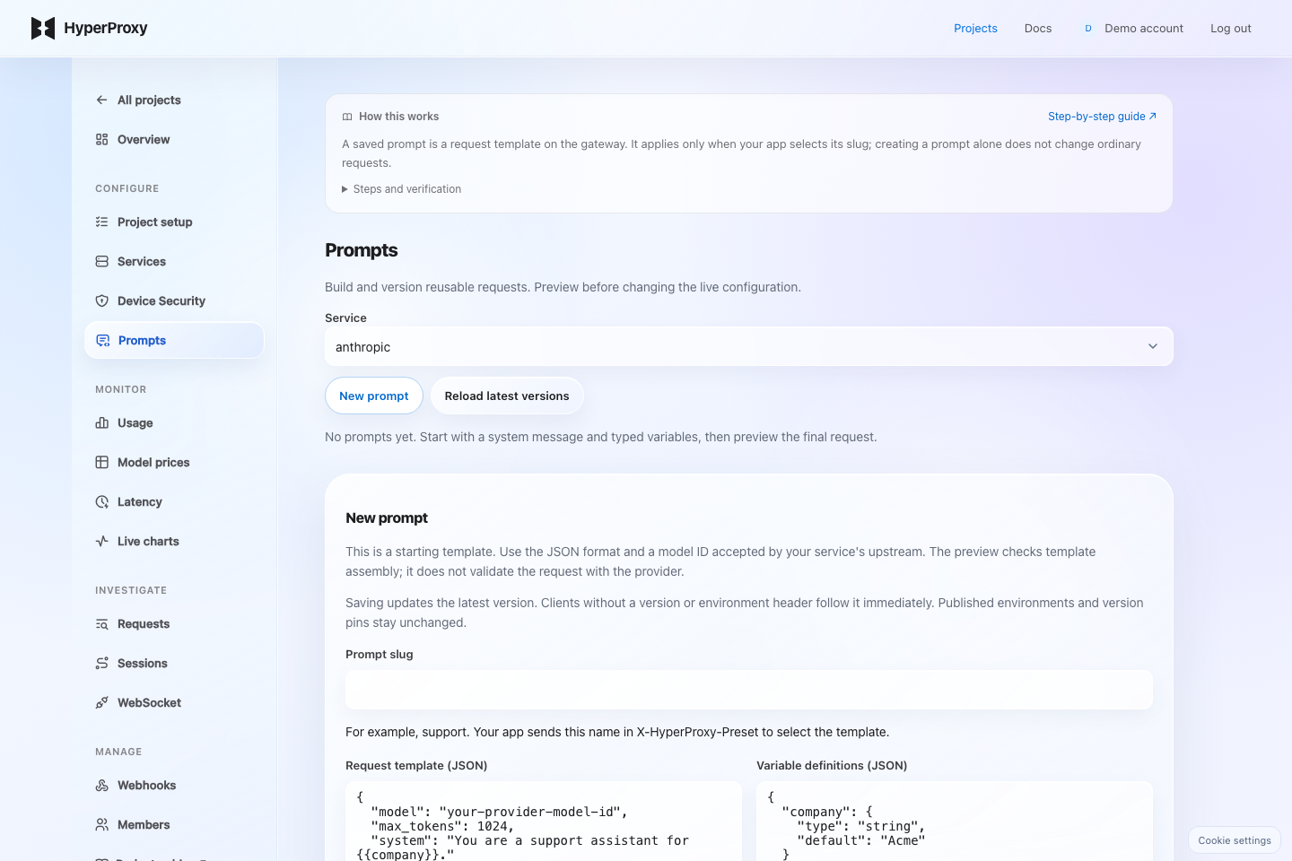Click the Demo account avatar badge
Screen dimensions: 1292x861
point(1087,29)
